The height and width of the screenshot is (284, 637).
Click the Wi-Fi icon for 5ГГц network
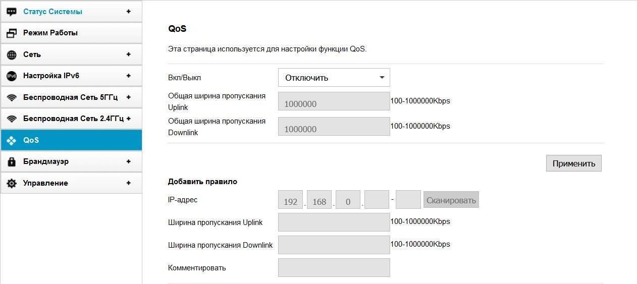(12, 97)
